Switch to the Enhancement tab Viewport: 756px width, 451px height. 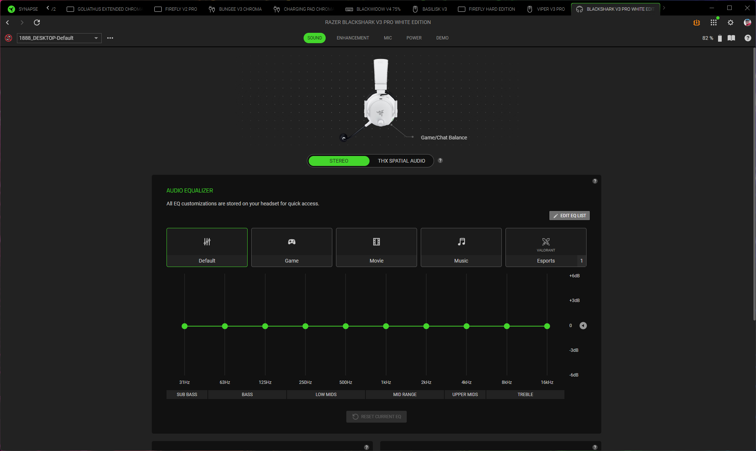click(353, 38)
